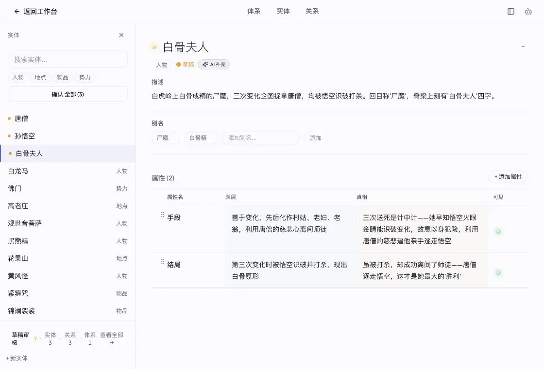Click the 添加属性 button
Screen dimensions: 544x369
[x=508, y=177]
